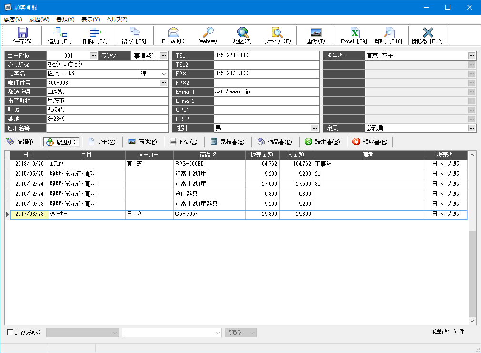Expand the である condition dropdown
Screen dimensions: 481x353
(252, 333)
